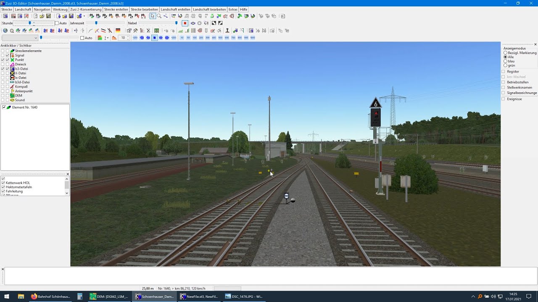Open the Werkzeug menu

[60, 9]
